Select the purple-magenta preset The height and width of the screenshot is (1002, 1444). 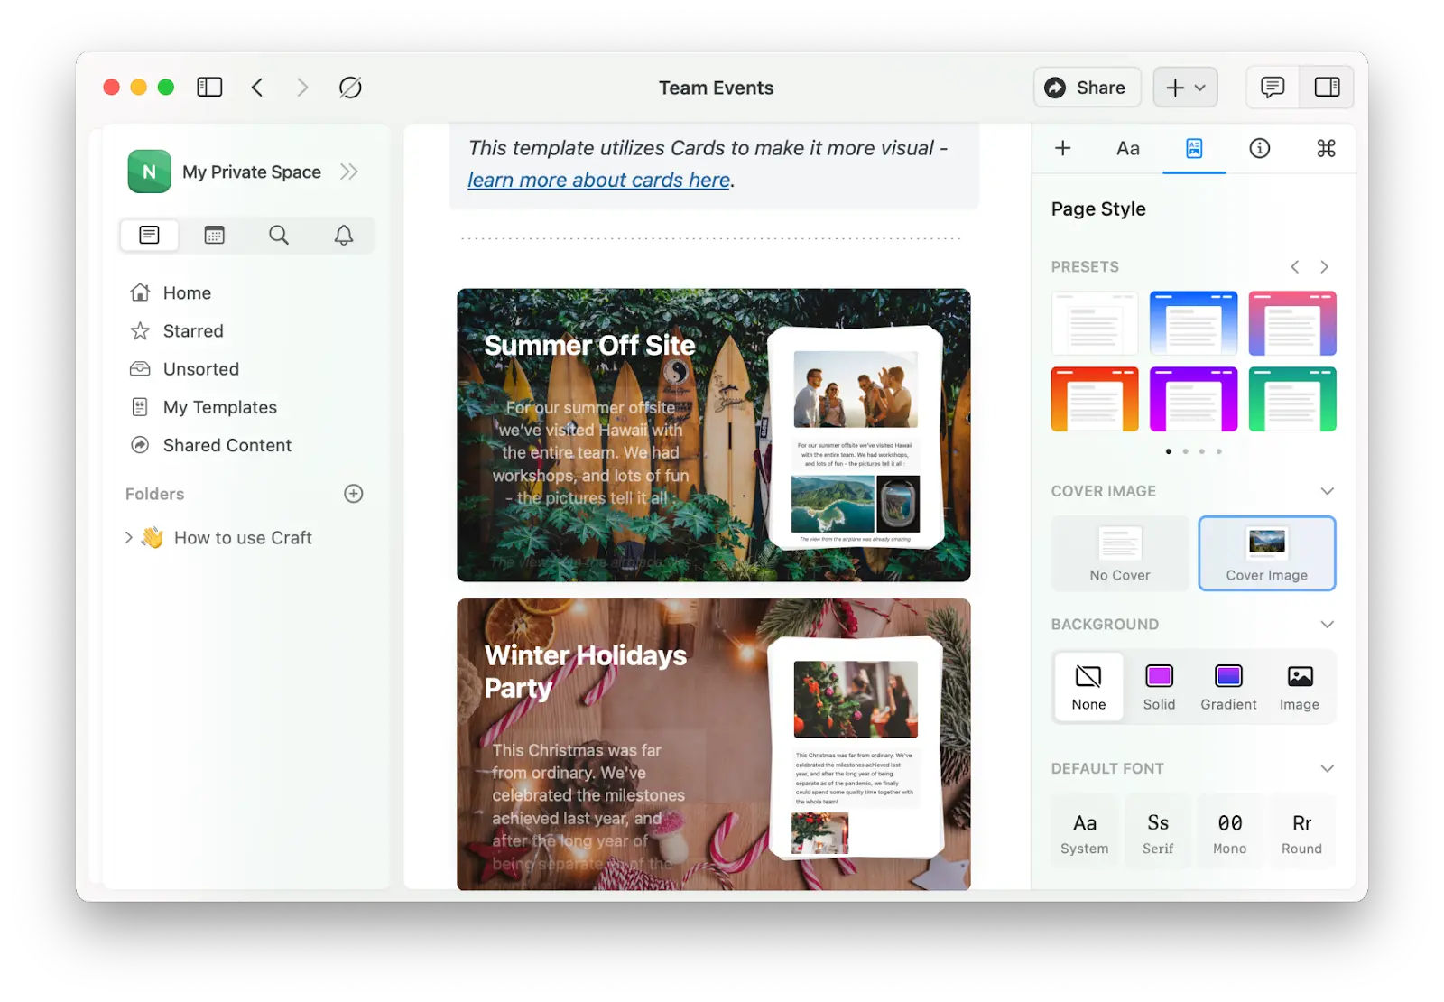click(1193, 399)
